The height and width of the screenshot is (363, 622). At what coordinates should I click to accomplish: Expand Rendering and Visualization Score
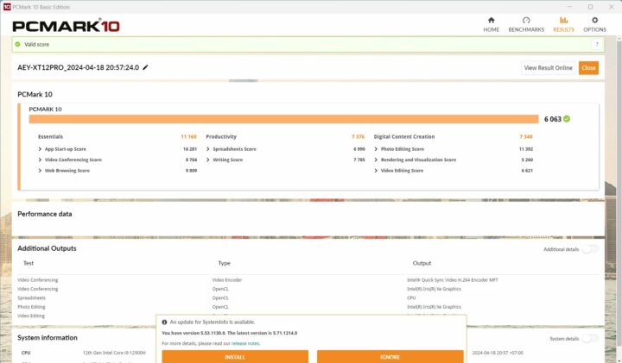377,160
